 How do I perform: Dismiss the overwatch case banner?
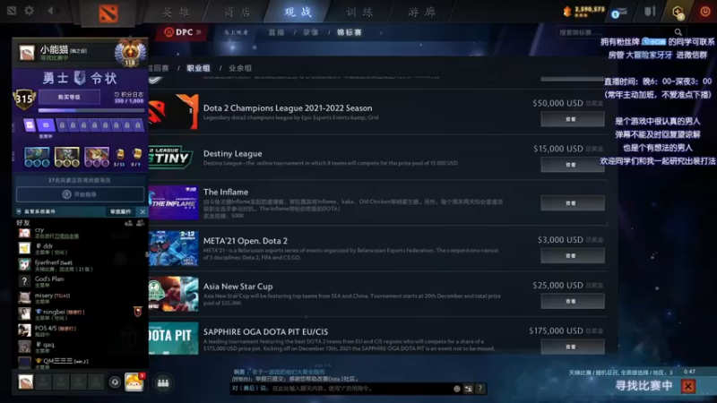(143, 211)
